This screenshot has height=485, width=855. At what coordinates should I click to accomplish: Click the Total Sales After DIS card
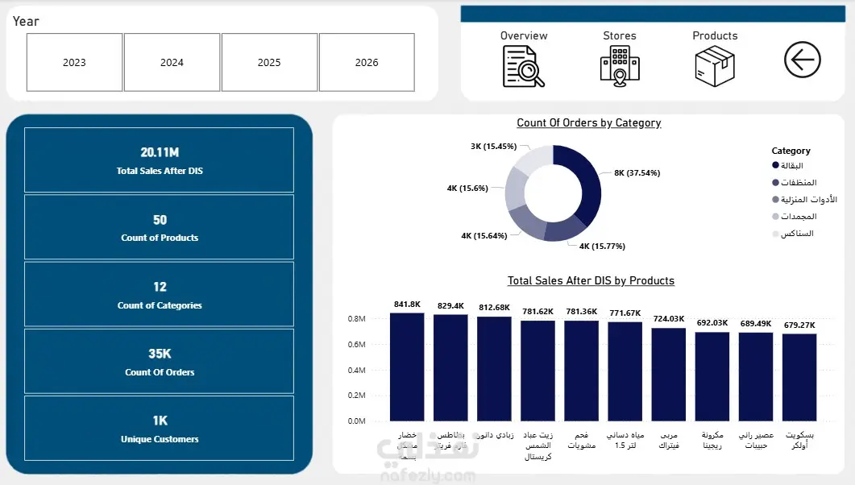click(x=160, y=160)
